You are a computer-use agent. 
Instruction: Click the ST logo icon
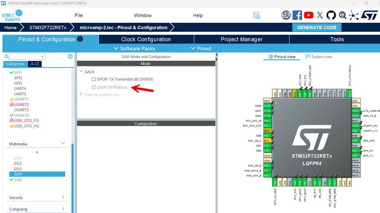(369, 15)
